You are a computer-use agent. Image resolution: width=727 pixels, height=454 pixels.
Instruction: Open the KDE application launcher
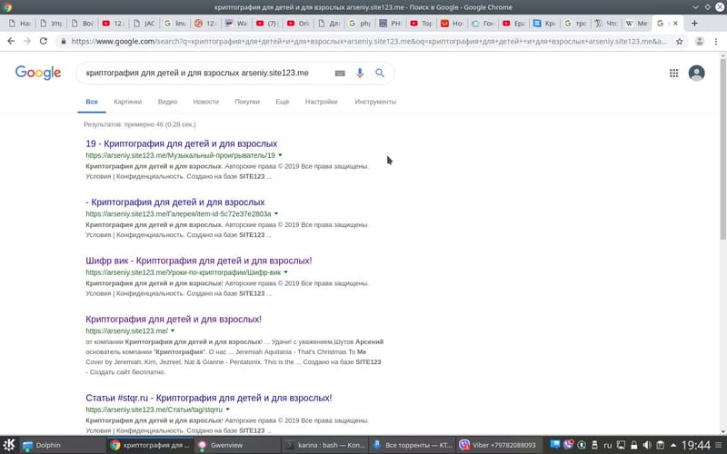coord(9,445)
